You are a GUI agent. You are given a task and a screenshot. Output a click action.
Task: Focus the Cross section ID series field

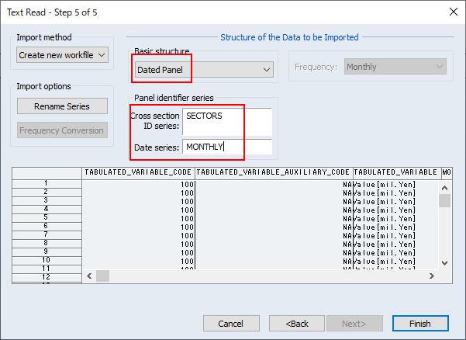pos(227,121)
